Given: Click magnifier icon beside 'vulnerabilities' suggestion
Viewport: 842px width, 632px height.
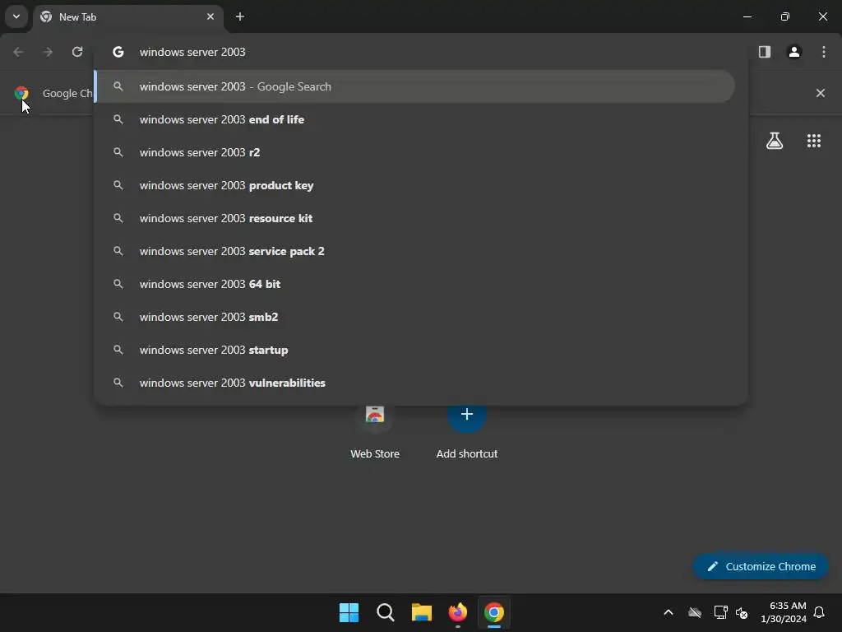Looking at the screenshot, I should coord(118,383).
